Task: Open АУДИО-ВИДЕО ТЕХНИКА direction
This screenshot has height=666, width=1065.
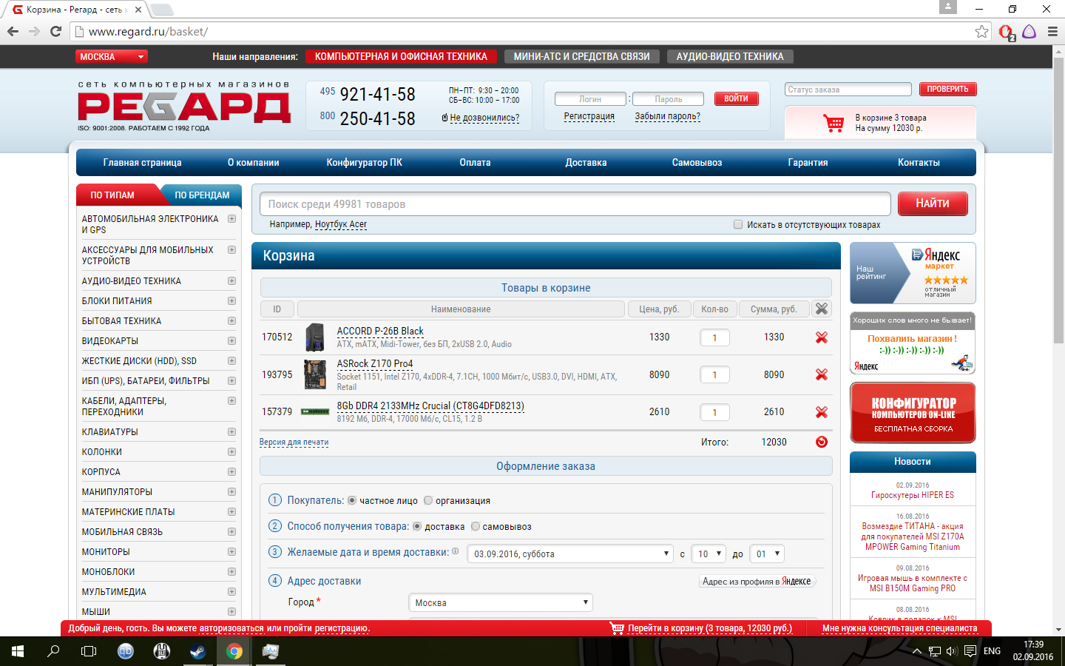Action: point(730,57)
